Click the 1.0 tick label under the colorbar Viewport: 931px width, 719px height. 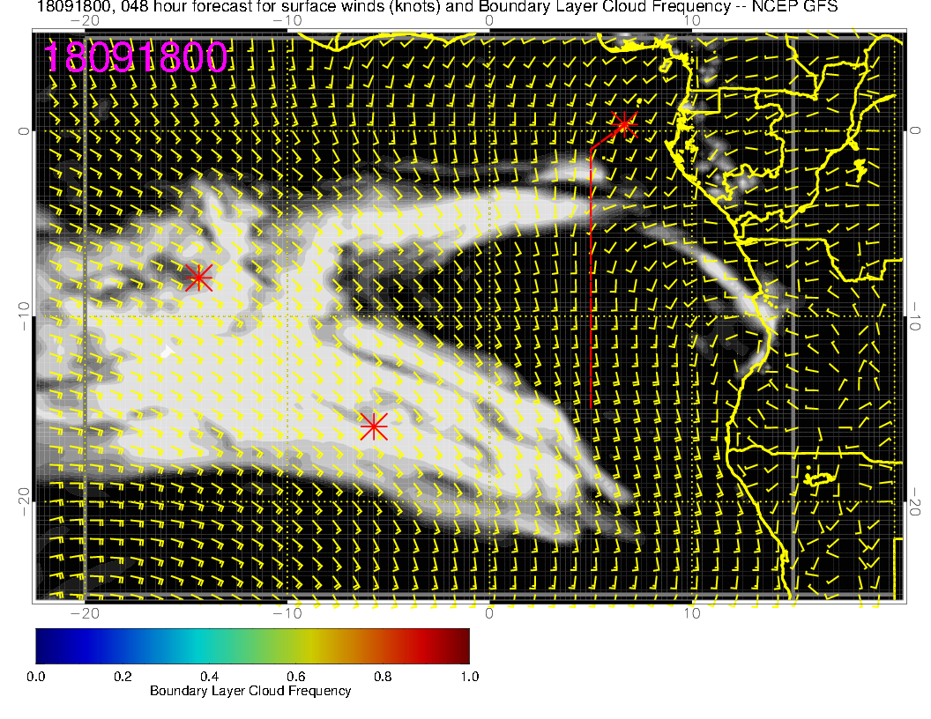[x=469, y=677]
